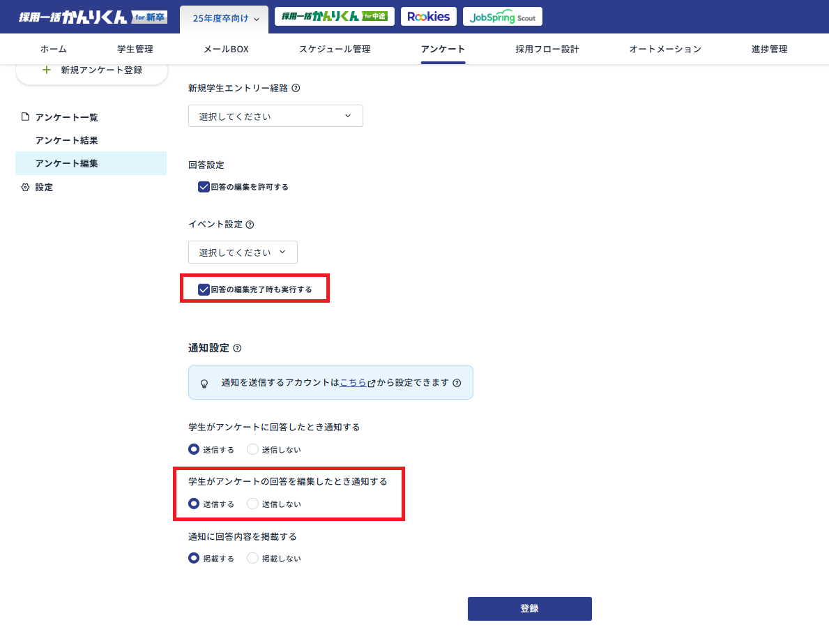Select 送信しない for survey response notification

(251, 449)
